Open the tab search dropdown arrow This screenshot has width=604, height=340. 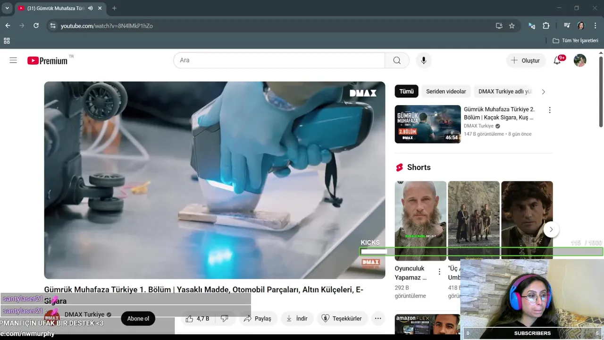(7, 8)
